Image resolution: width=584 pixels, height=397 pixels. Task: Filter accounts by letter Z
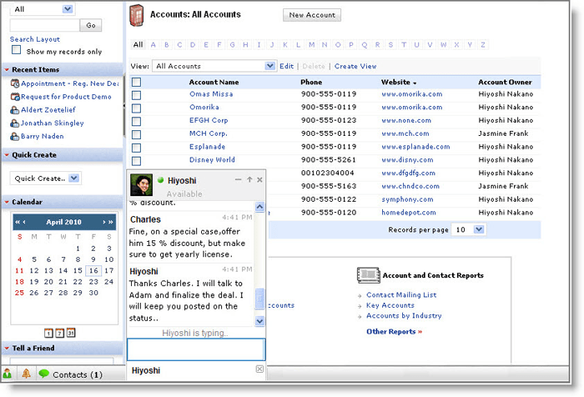pos(483,45)
